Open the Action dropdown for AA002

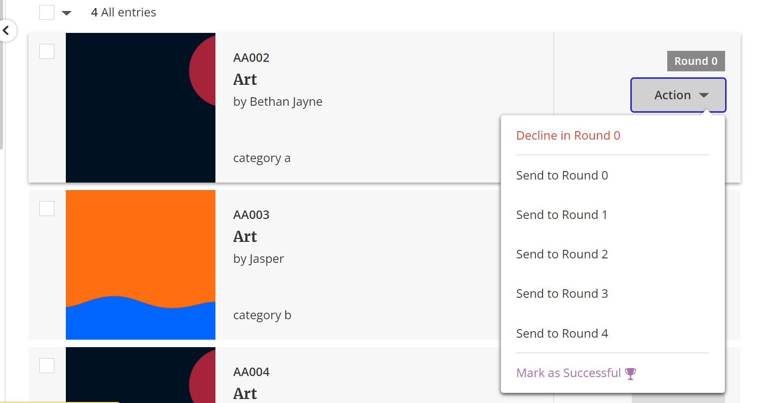pyautogui.click(x=678, y=95)
